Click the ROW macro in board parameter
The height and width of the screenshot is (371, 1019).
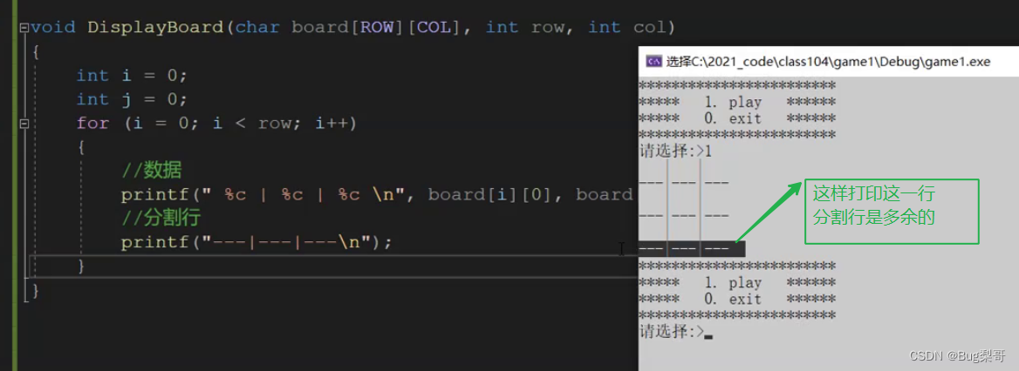point(377,28)
